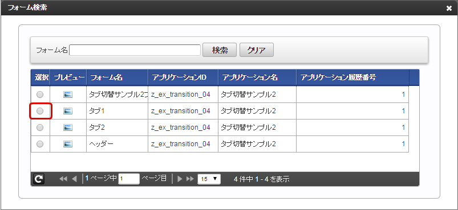
Task: Go to the first page
Action: (63, 179)
